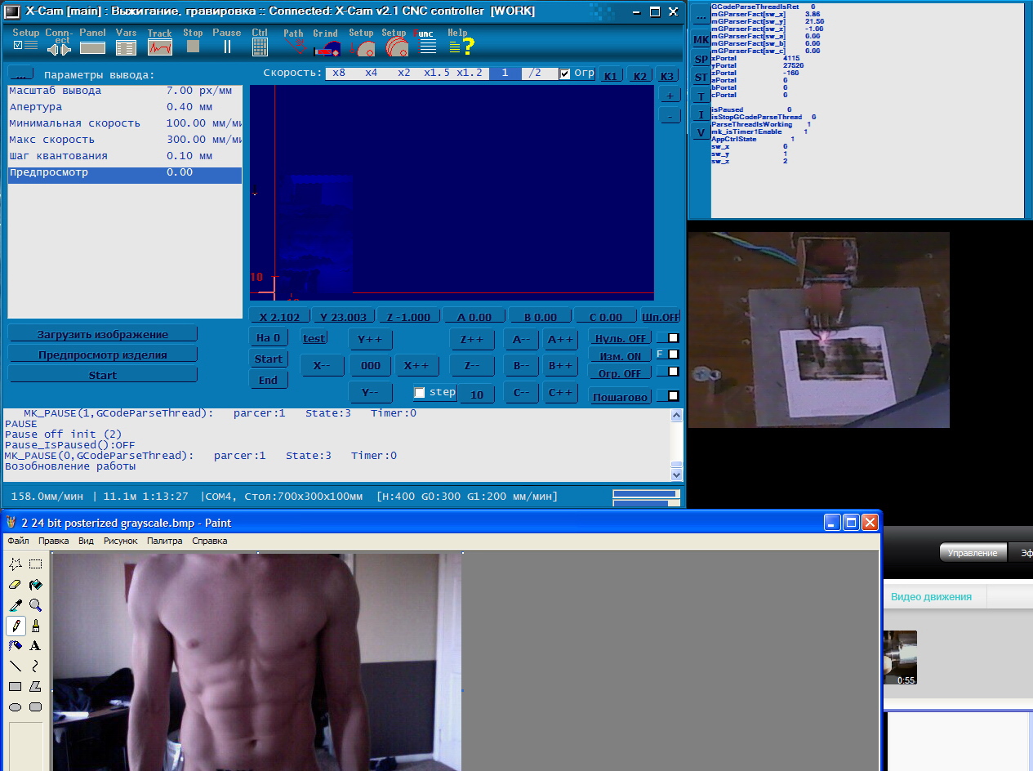Open the Видео движения tab
The image size is (1033, 771).
click(931, 596)
